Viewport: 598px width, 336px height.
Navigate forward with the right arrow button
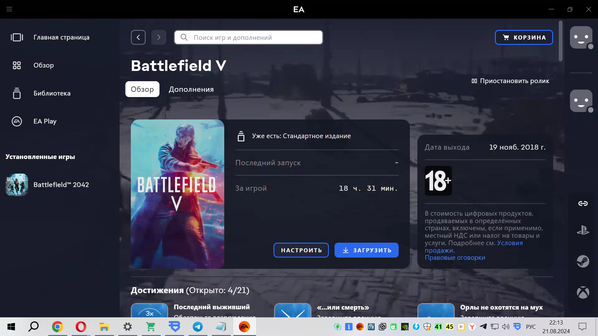tap(159, 37)
